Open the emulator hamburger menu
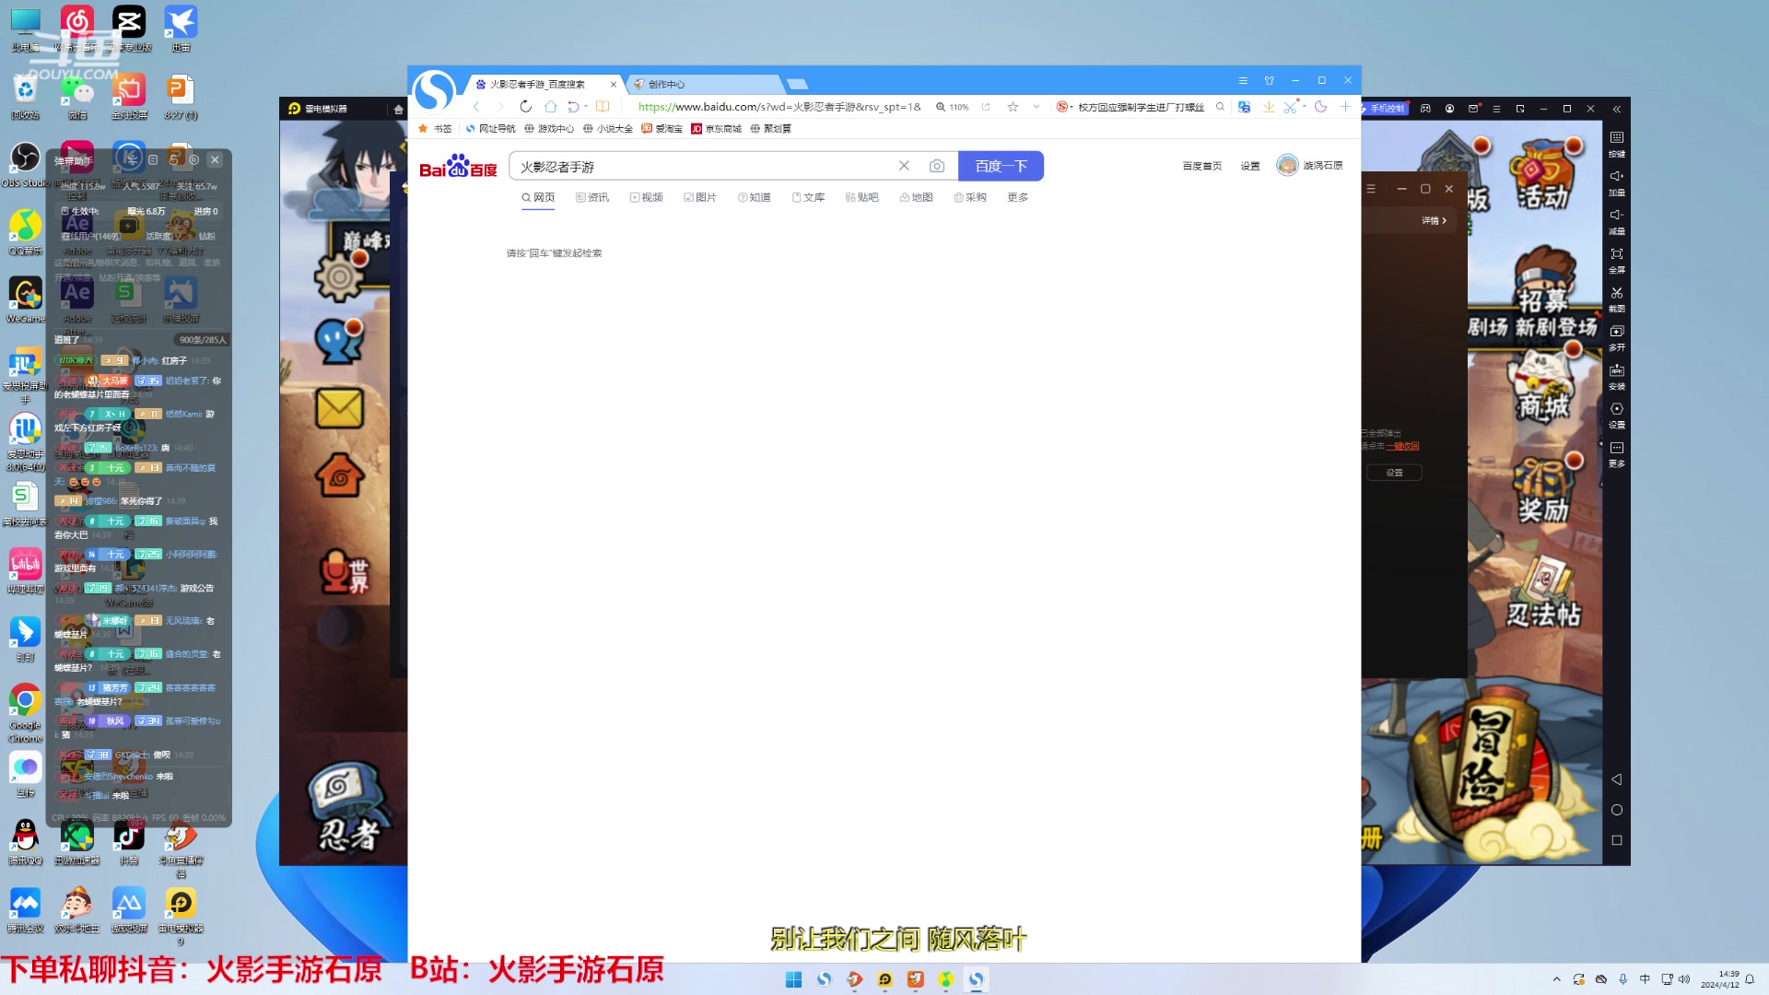This screenshot has height=995, width=1769. click(x=1496, y=109)
